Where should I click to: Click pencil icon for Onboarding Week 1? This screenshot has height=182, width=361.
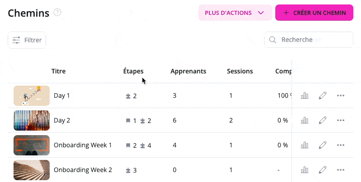pos(322,145)
